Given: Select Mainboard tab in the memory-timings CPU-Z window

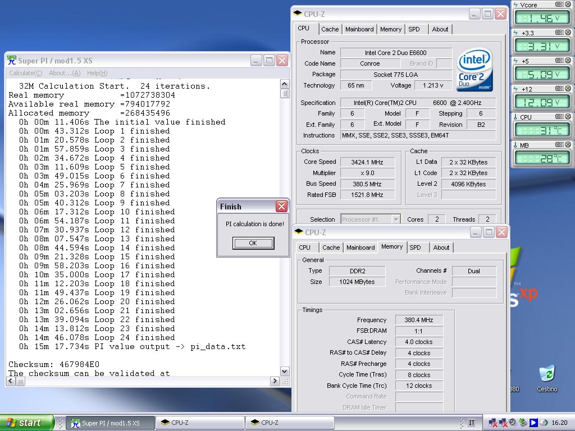Looking at the screenshot, I should pos(360,247).
